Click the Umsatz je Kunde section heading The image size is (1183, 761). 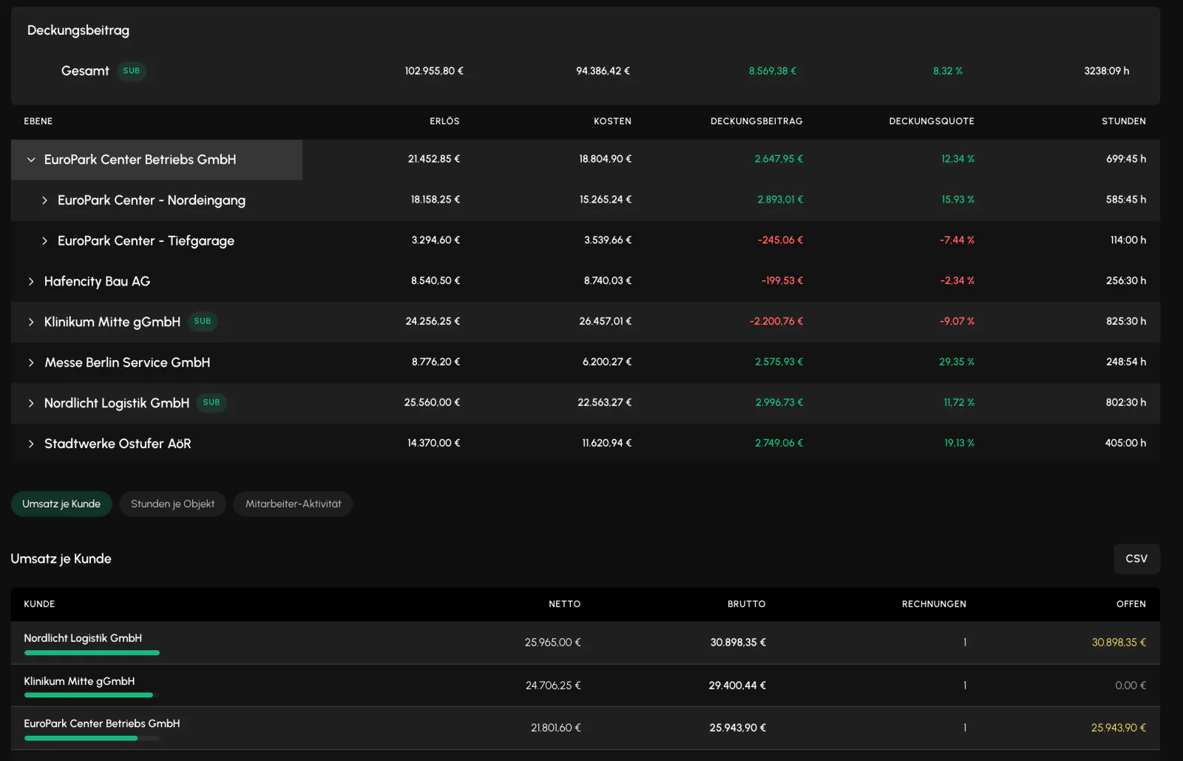point(61,559)
